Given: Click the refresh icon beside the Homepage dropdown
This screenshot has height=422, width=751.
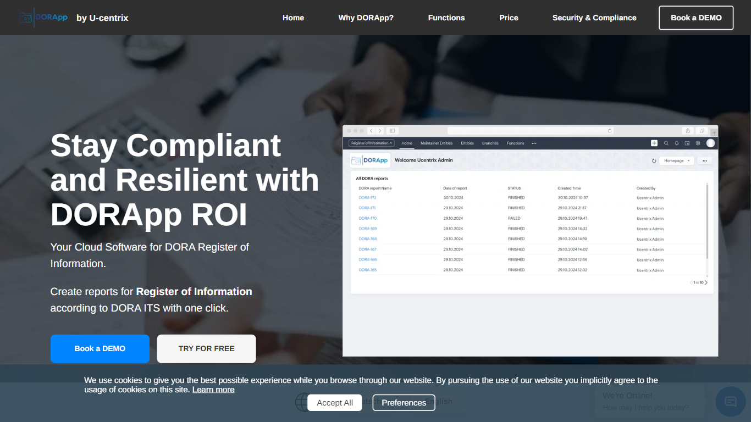Looking at the screenshot, I should coord(654,161).
